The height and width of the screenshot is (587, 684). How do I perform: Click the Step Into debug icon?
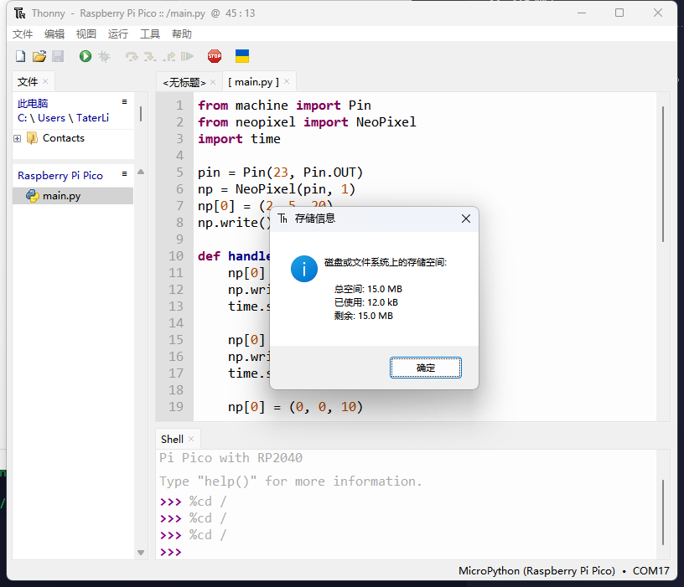click(150, 57)
